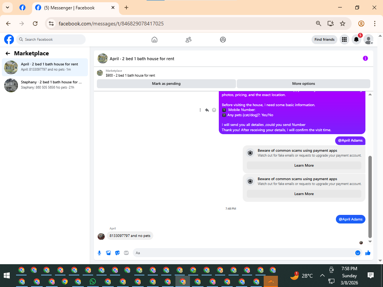
Task: Attach a photo file icon
Action: pos(108,253)
